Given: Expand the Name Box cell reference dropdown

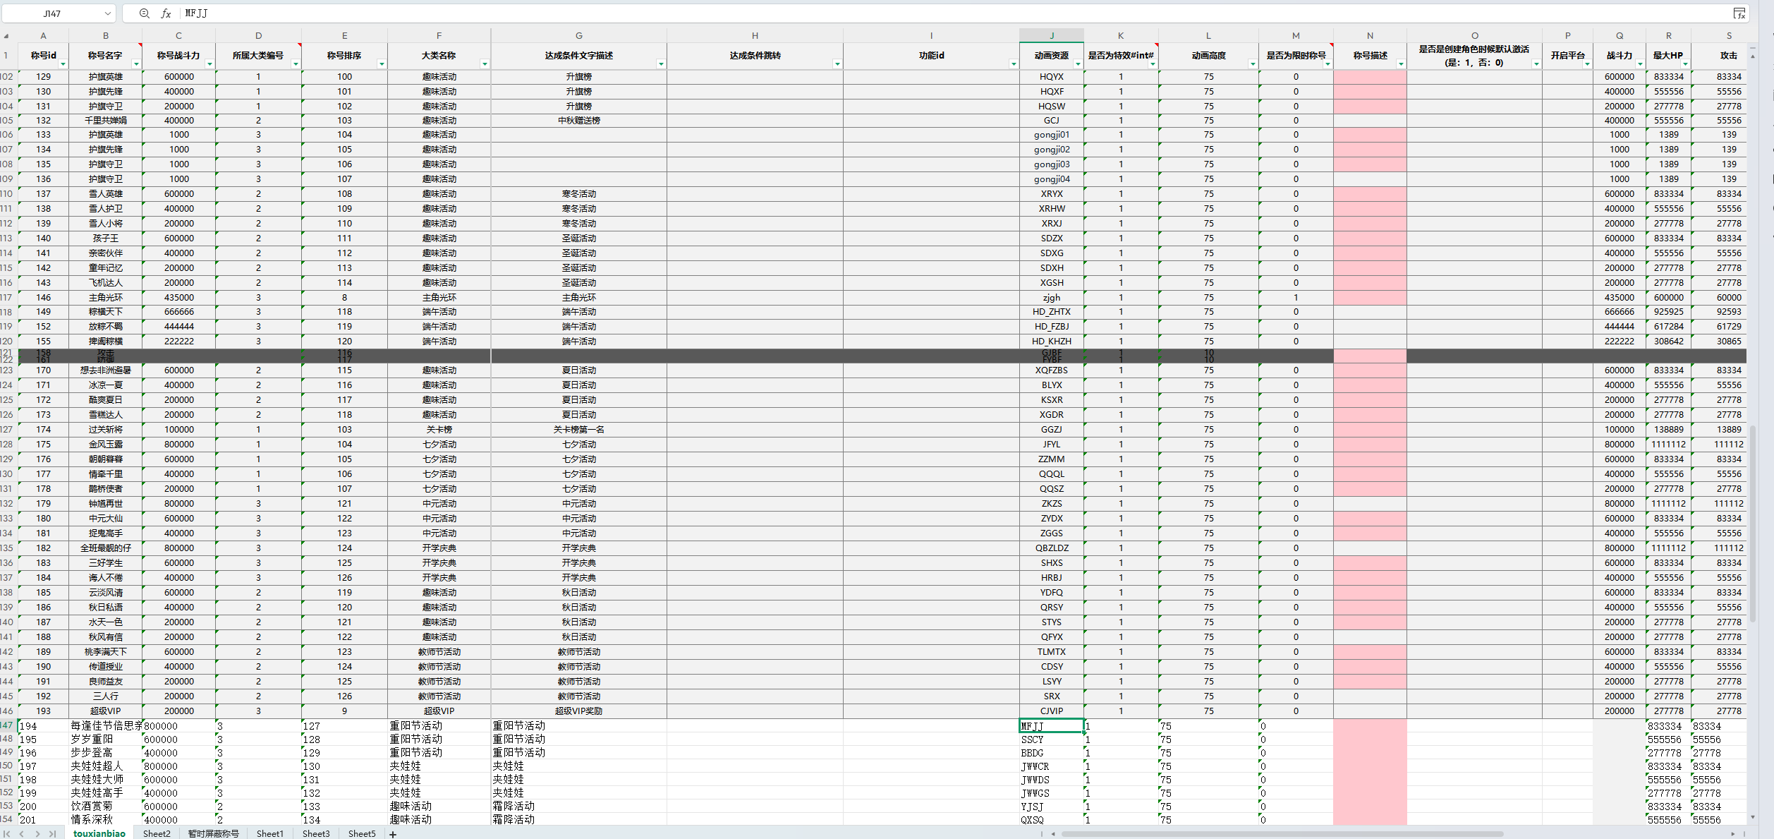Looking at the screenshot, I should coord(107,13).
